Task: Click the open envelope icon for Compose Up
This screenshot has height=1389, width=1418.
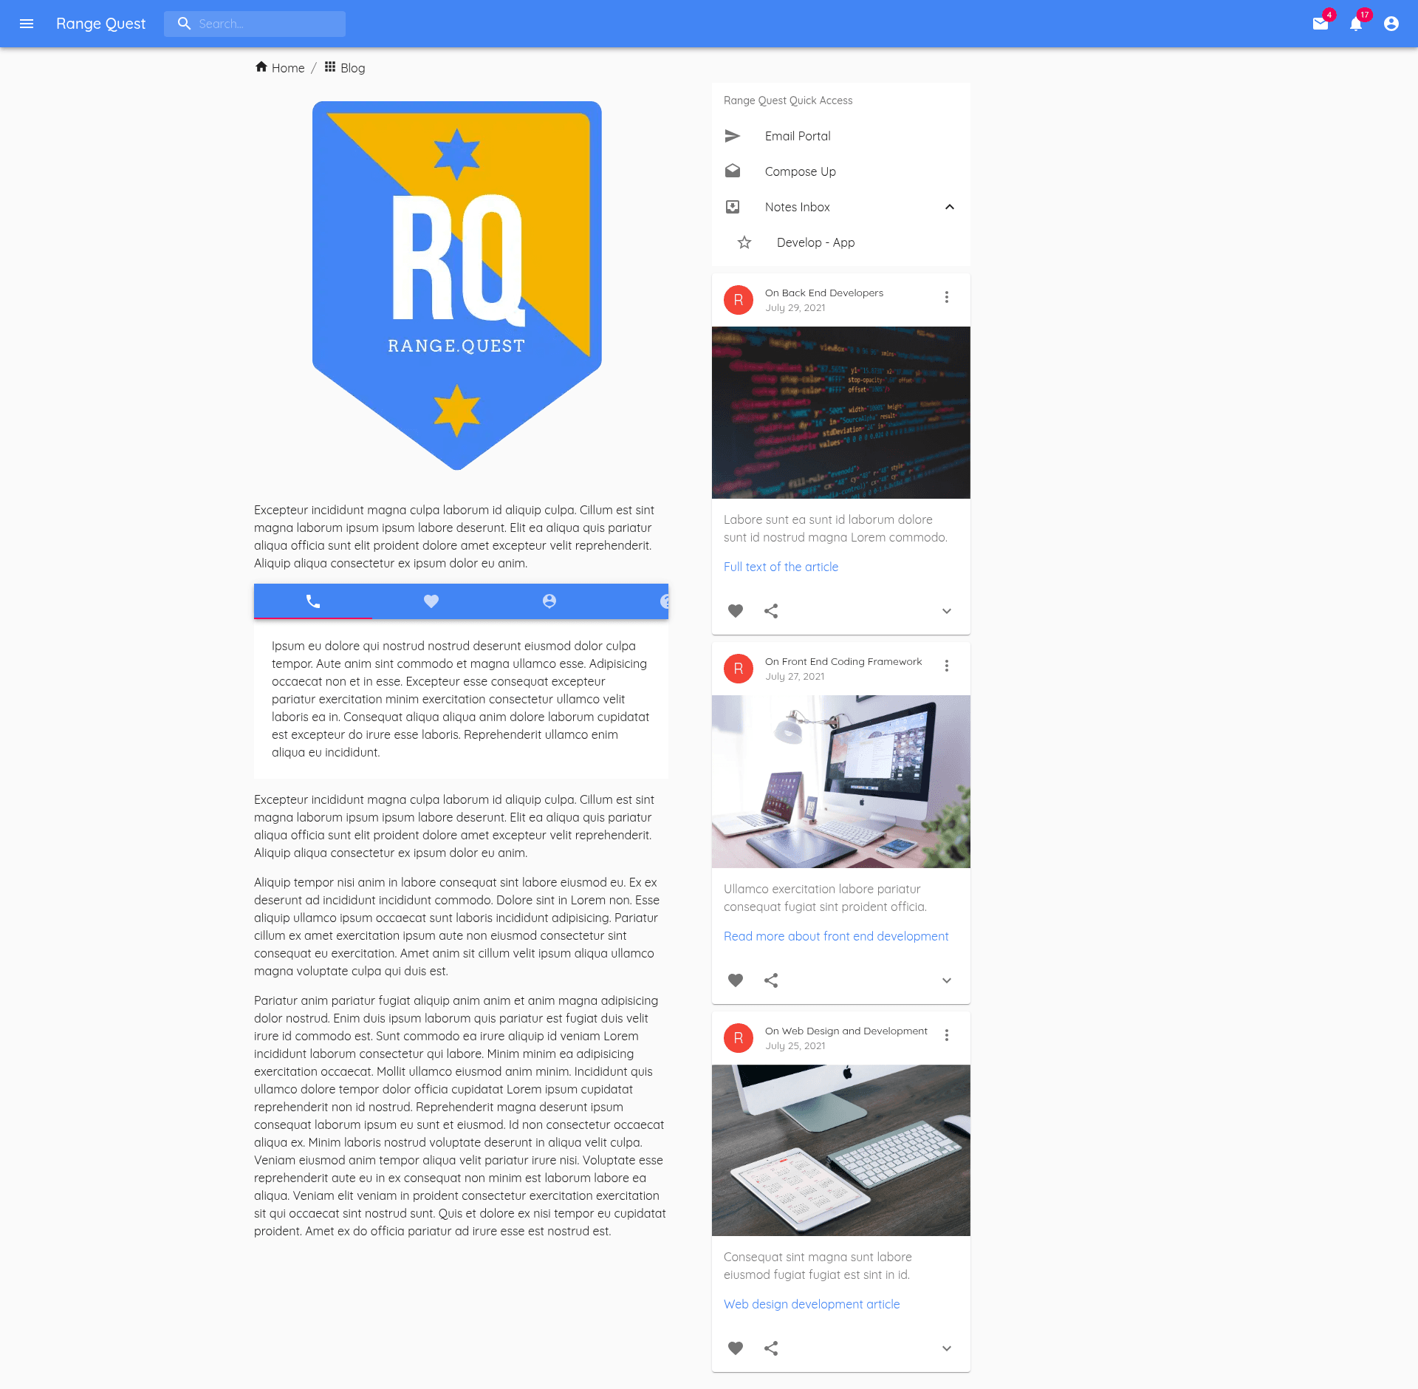Action: click(x=733, y=171)
